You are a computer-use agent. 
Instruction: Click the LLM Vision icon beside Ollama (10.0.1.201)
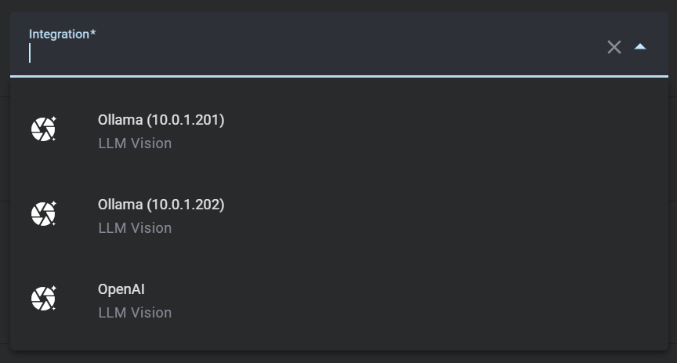[44, 129]
